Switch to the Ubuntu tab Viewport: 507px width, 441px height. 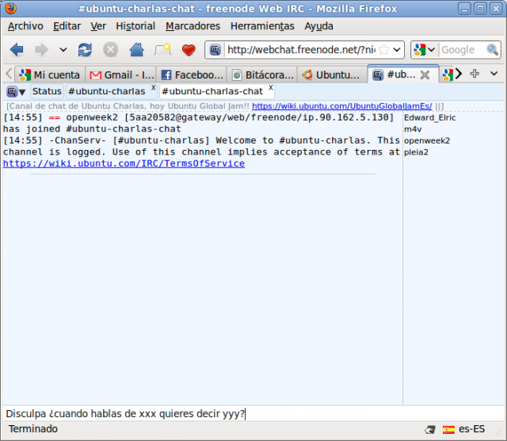click(333, 75)
